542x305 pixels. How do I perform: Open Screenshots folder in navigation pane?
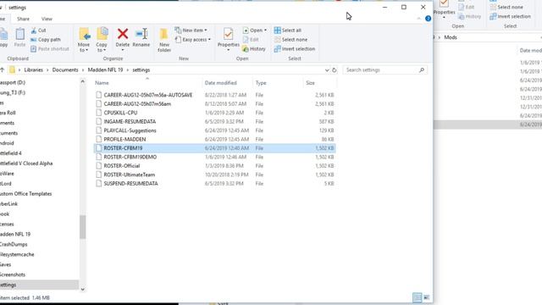13,274
